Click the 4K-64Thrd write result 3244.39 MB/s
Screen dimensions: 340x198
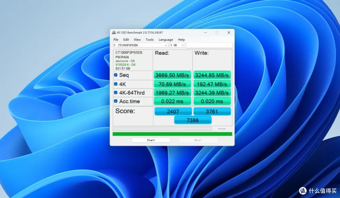tap(212, 93)
